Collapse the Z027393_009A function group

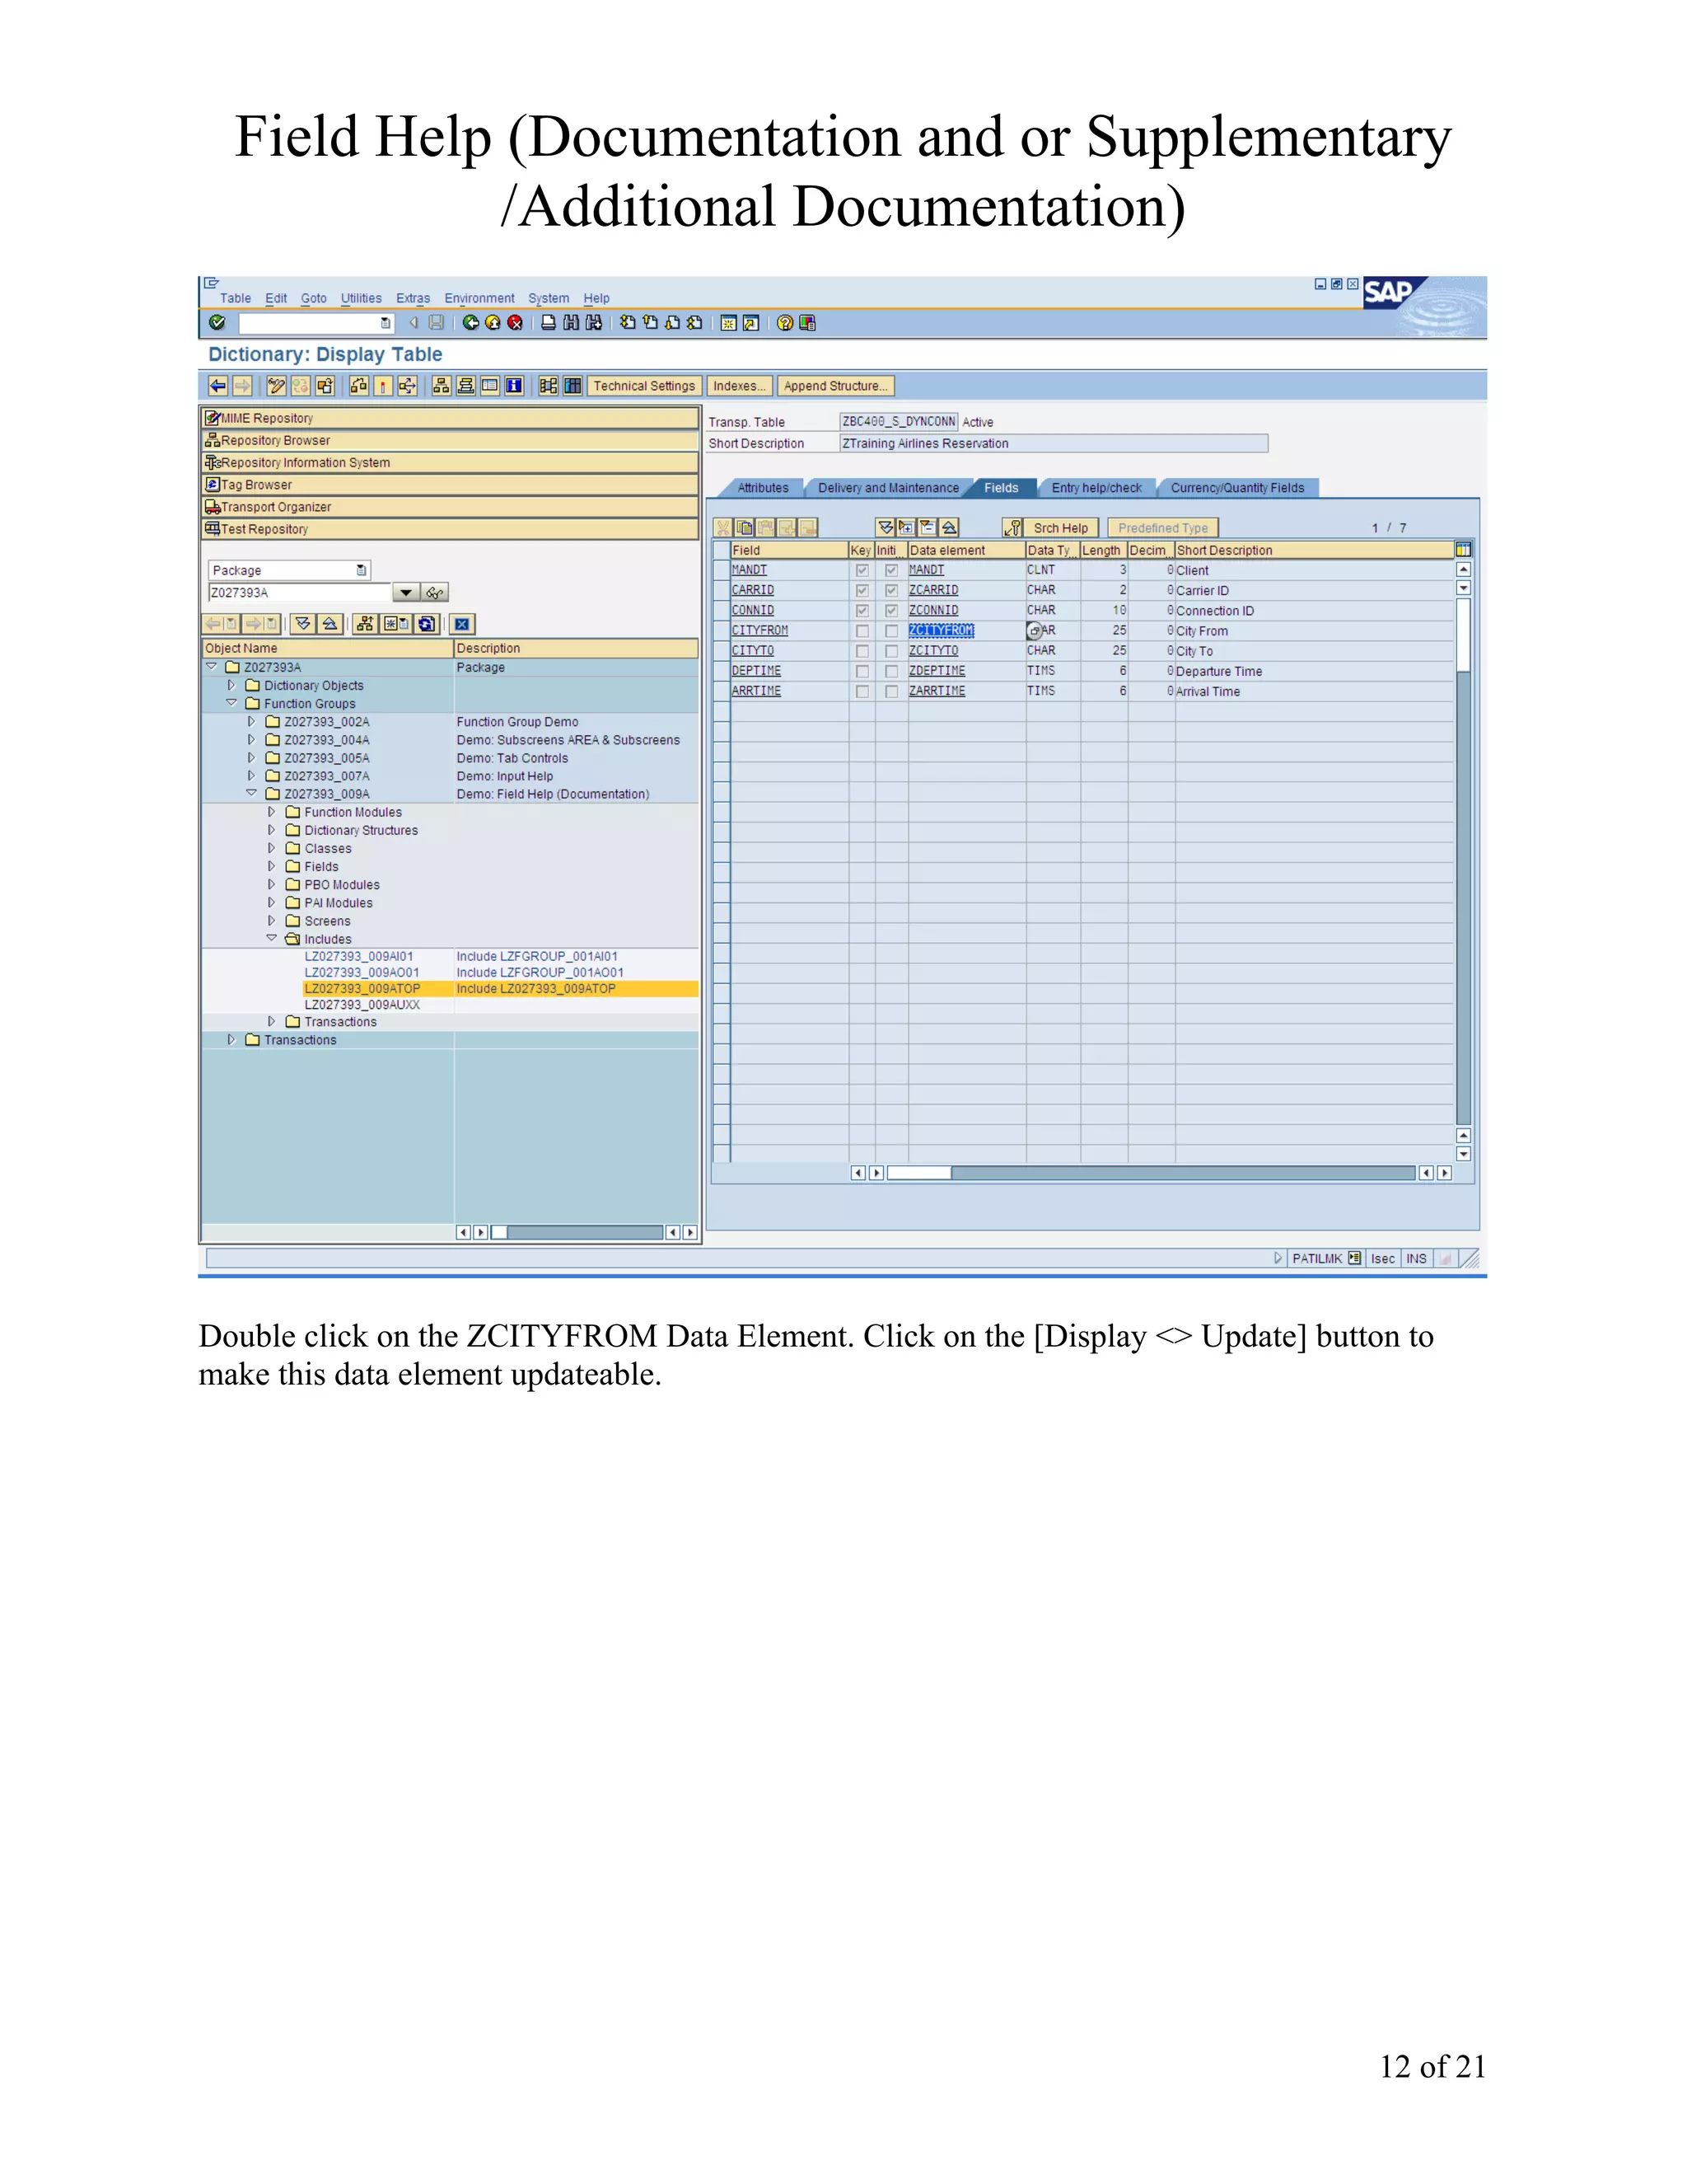point(251,794)
